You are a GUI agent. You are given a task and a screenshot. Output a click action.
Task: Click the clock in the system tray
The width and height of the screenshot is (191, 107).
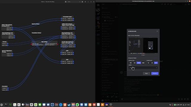point(188,105)
